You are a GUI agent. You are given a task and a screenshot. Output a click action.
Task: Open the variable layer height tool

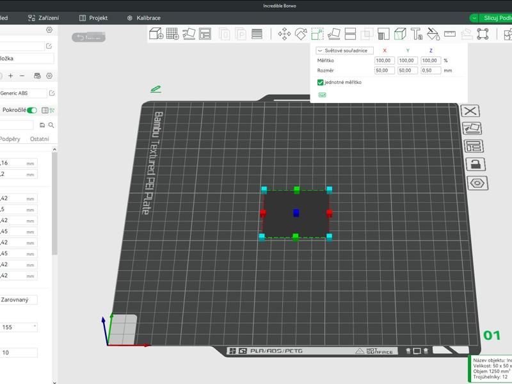tap(257, 34)
